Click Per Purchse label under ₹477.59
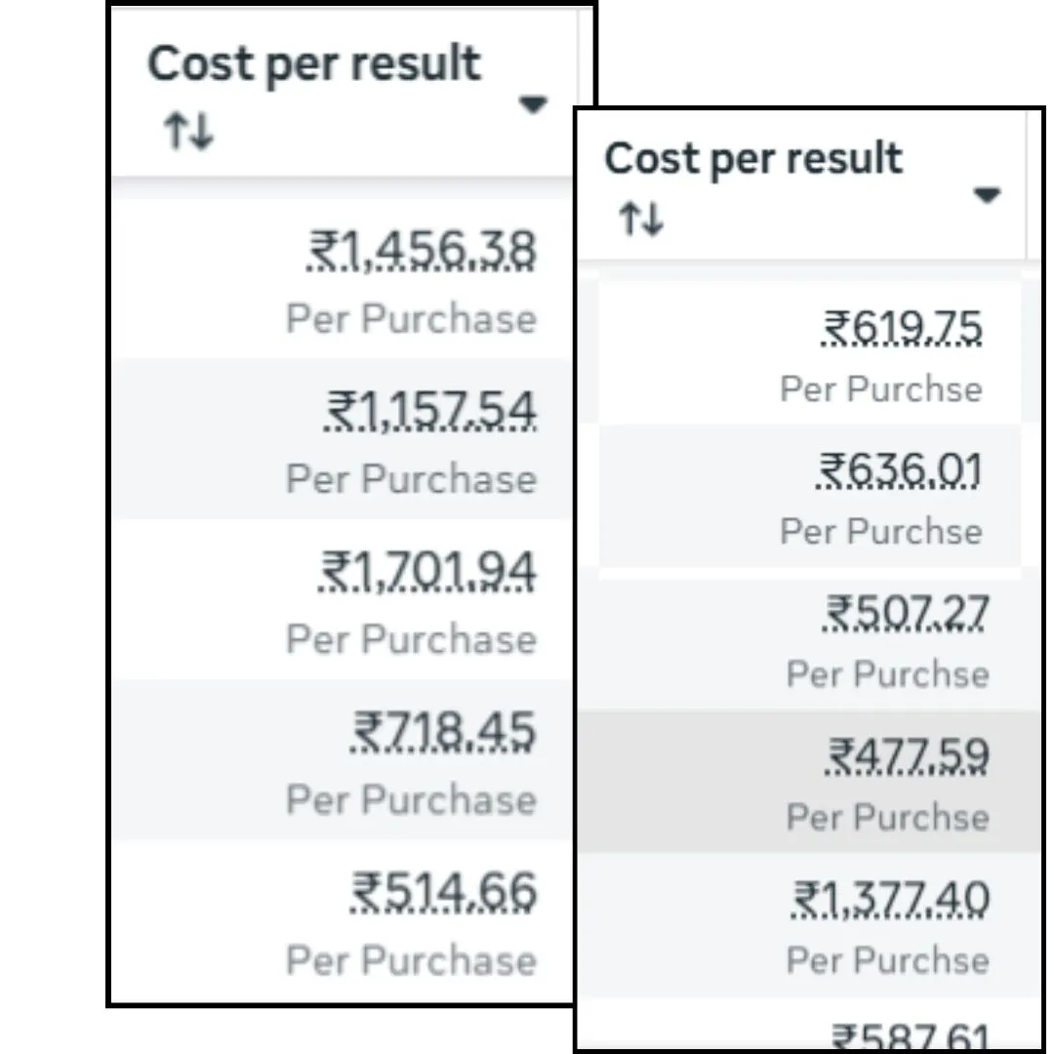 (x=887, y=817)
